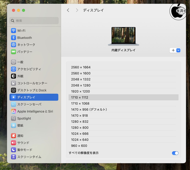Choose resolution 1470 × 918
Viewport: 190px width, 170px height.
point(123,115)
